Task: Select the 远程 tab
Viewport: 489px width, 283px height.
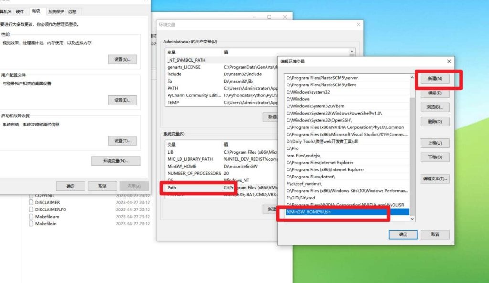Action: tap(72, 11)
